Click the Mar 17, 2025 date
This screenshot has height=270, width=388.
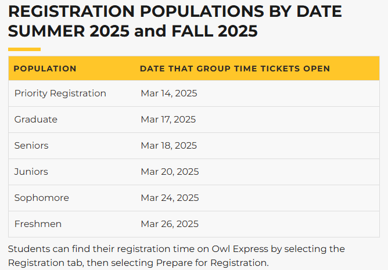point(168,120)
